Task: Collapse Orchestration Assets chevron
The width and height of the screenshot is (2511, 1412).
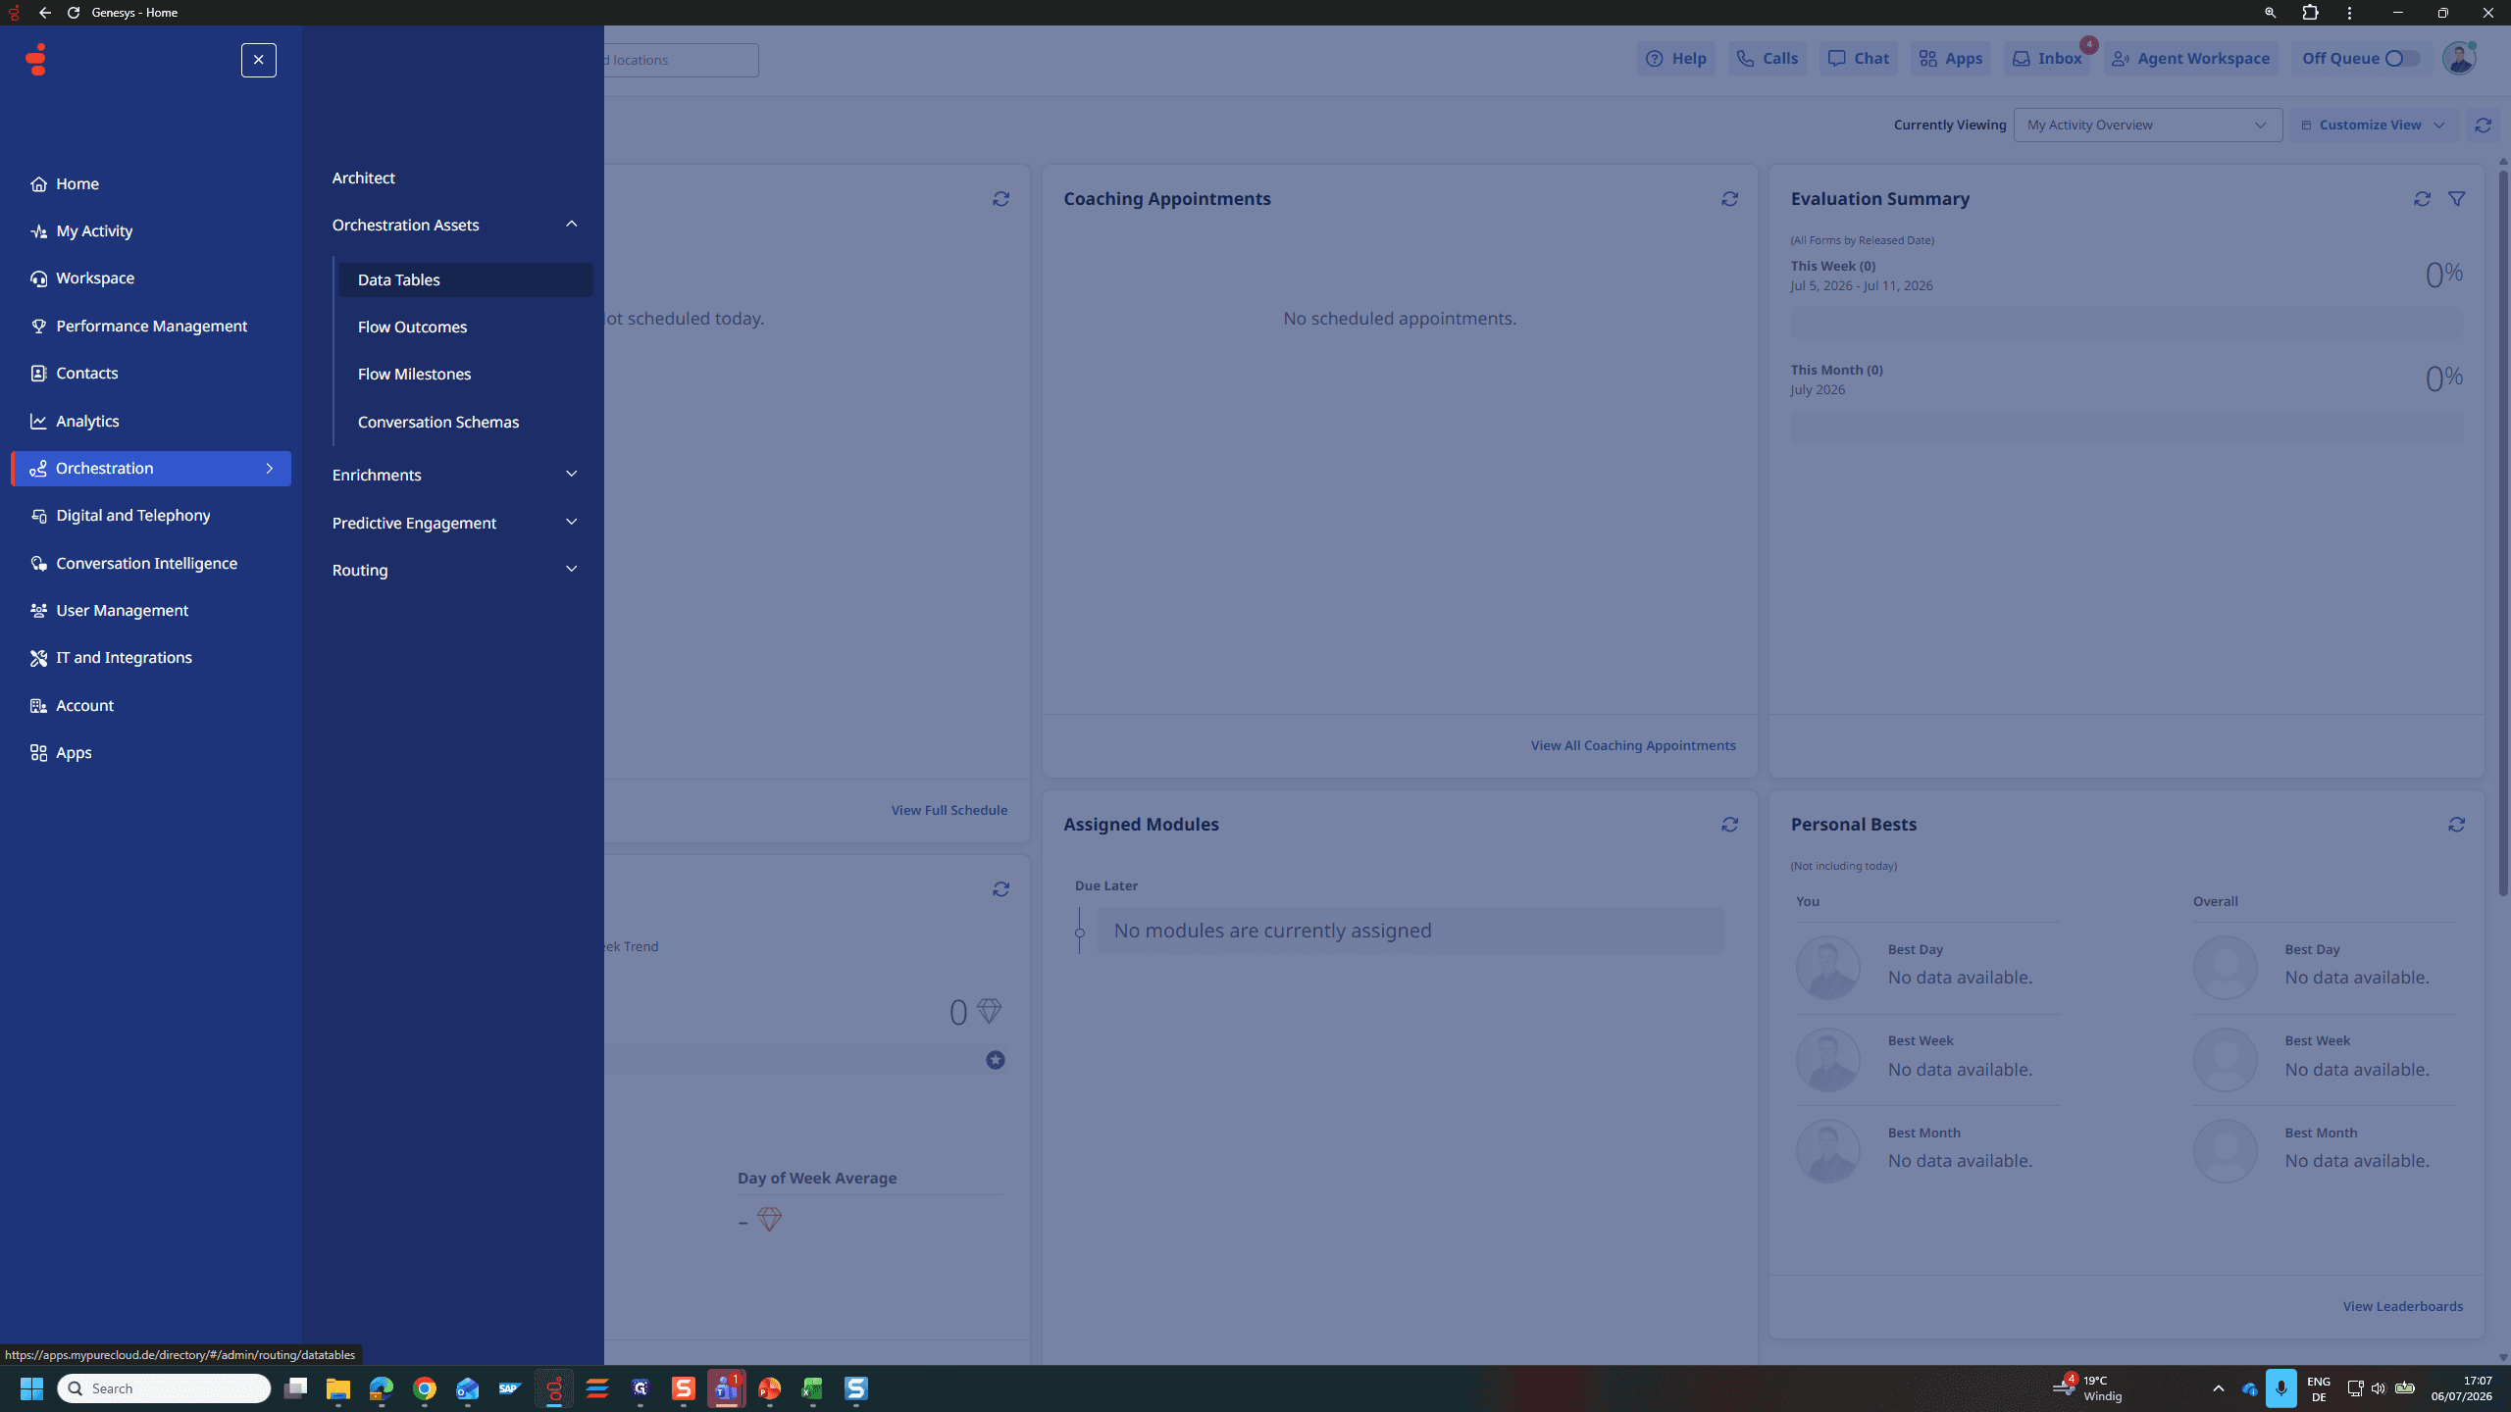Action: (x=571, y=225)
